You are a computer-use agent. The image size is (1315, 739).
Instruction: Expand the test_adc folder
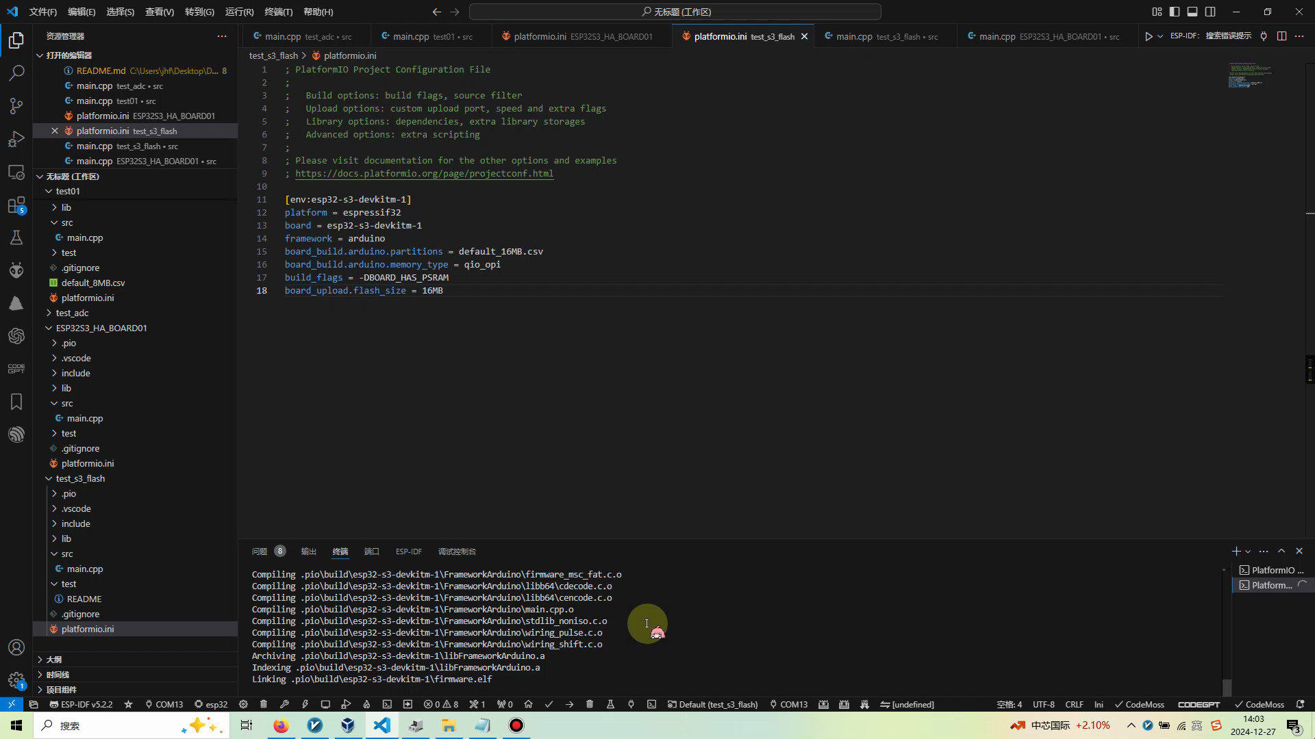coord(72,313)
